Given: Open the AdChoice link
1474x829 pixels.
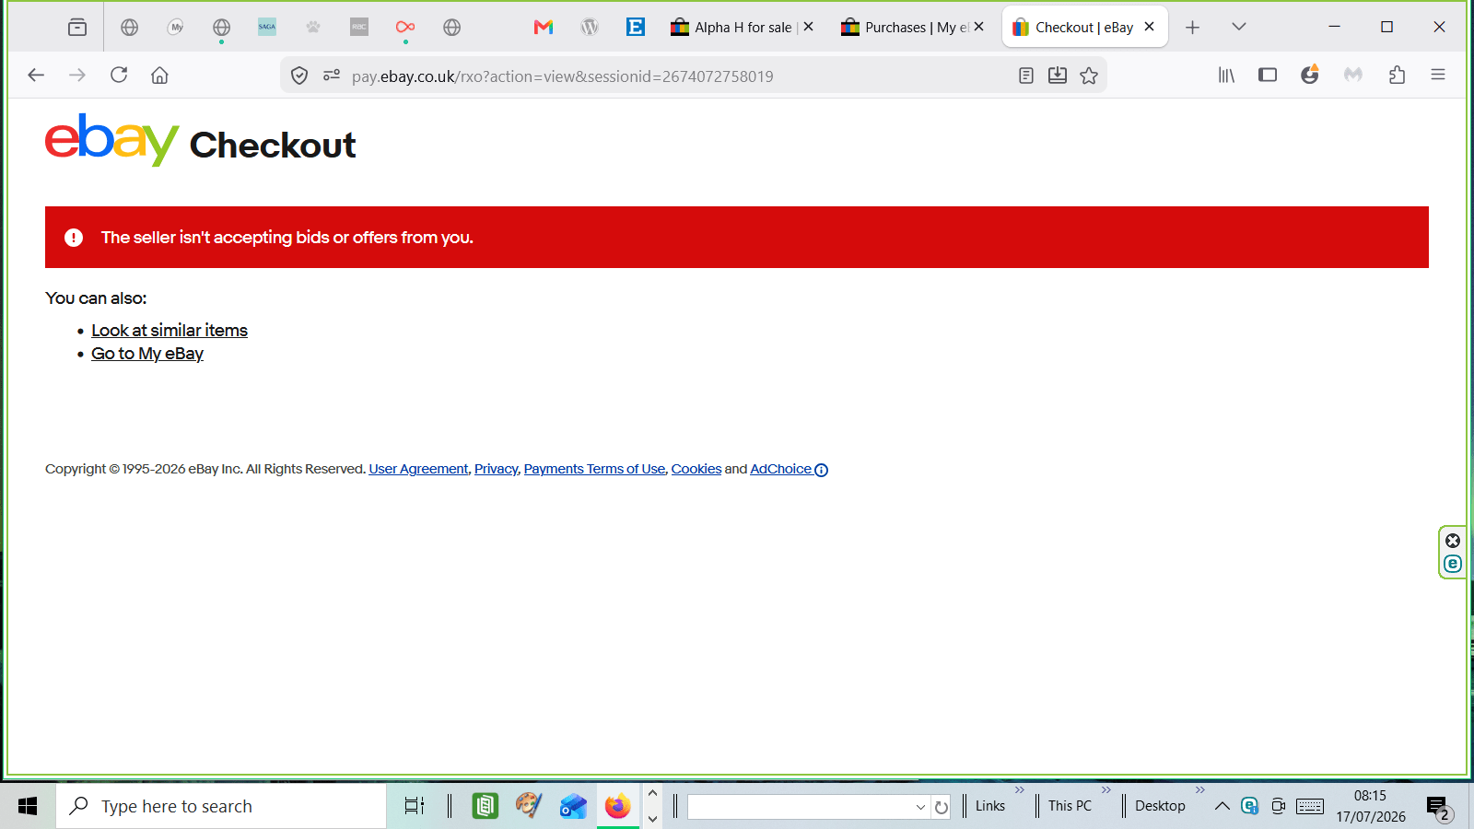Looking at the screenshot, I should pyautogui.click(x=789, y=469).
